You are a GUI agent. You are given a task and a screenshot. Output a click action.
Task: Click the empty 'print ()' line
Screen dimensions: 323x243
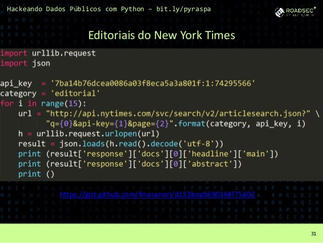[36, 174]
